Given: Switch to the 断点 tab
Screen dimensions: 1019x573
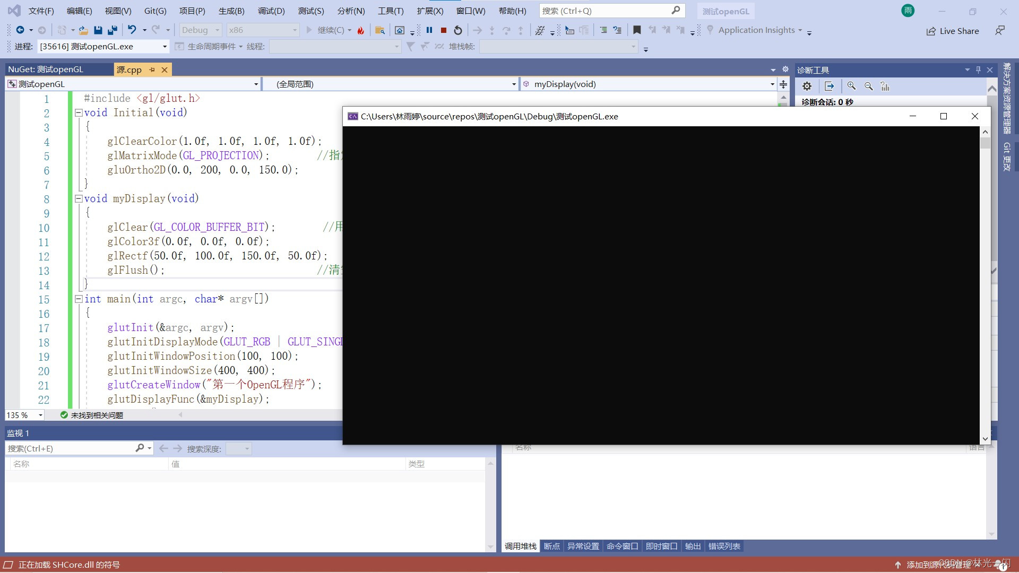Looking at the screenshot, I should tap(551, 546).
